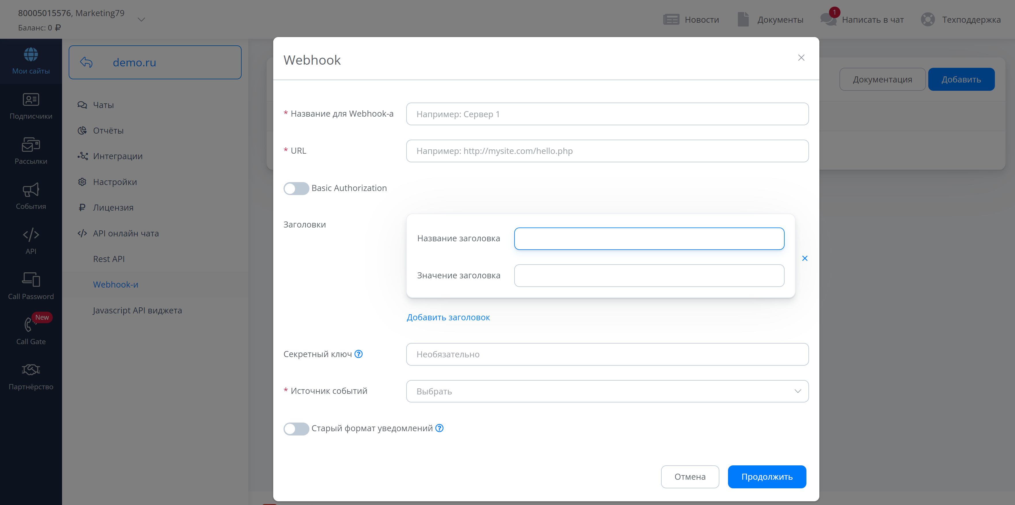Toggle Старый формат уведомлений switch

296,429
